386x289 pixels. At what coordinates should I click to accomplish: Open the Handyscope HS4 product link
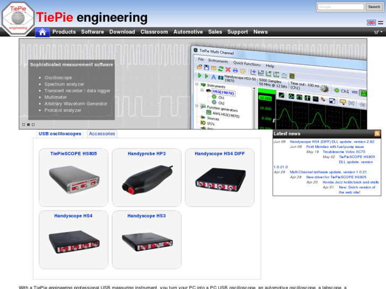point(73,216)
